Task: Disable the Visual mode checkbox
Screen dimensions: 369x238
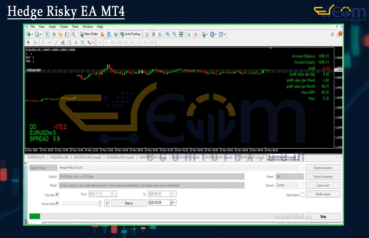Action: (57, 203)
